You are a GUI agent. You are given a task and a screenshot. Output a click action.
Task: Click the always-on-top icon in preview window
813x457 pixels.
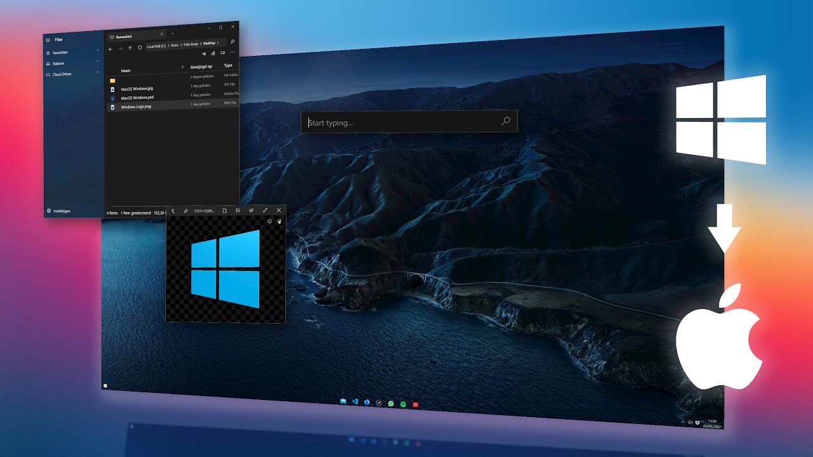[173, 211]
